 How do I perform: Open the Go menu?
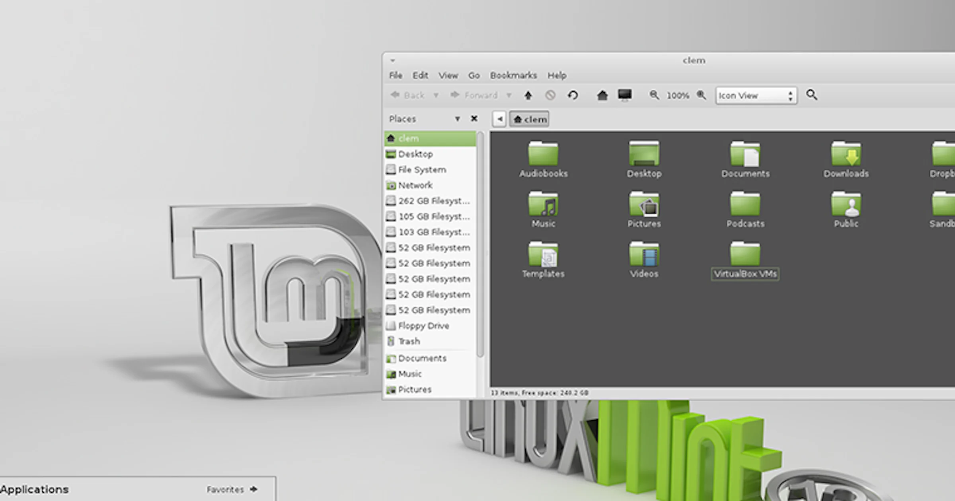(x=474, y=75)
